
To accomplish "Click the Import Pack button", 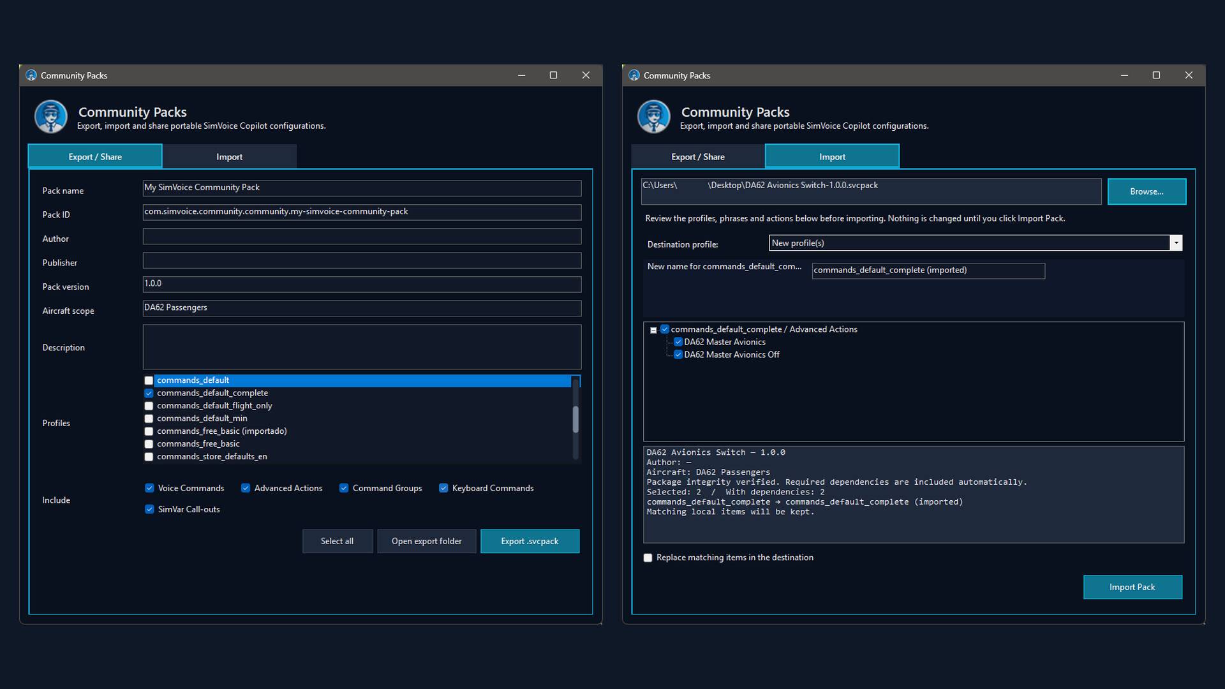I will [1132, 587].
